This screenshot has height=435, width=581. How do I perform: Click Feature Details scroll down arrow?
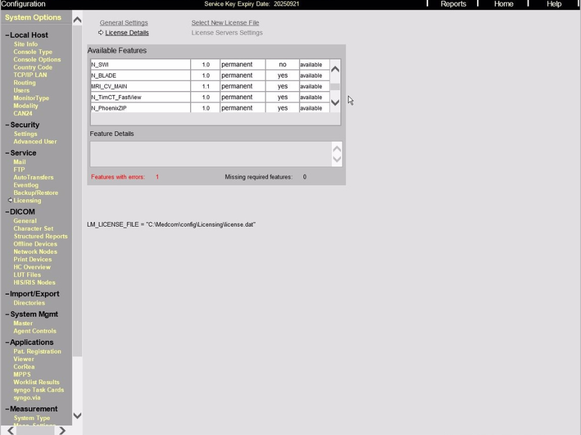coord(337,159)
